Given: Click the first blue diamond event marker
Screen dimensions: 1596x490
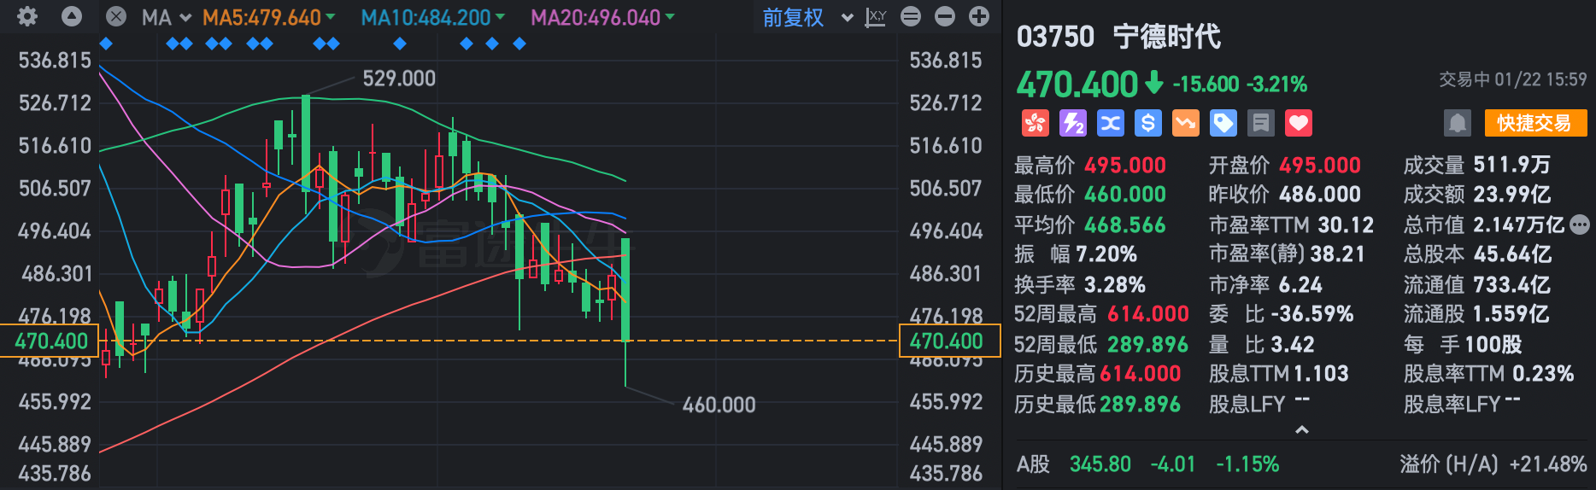Looking at the screenshot, I should point(106,44).
